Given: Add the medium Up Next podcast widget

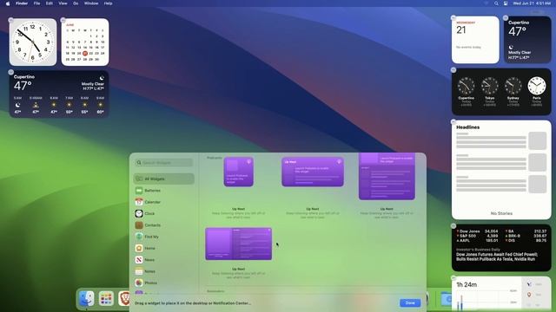Looking at the screenshot, I should click(x=313, y=172).
